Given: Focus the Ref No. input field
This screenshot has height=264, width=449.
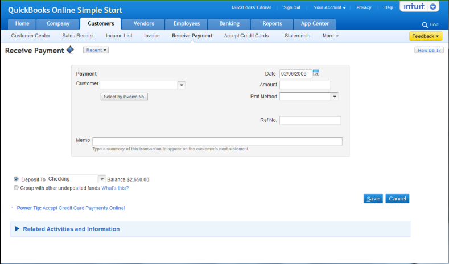Looking at the screenshot, I should coord(310,120).
